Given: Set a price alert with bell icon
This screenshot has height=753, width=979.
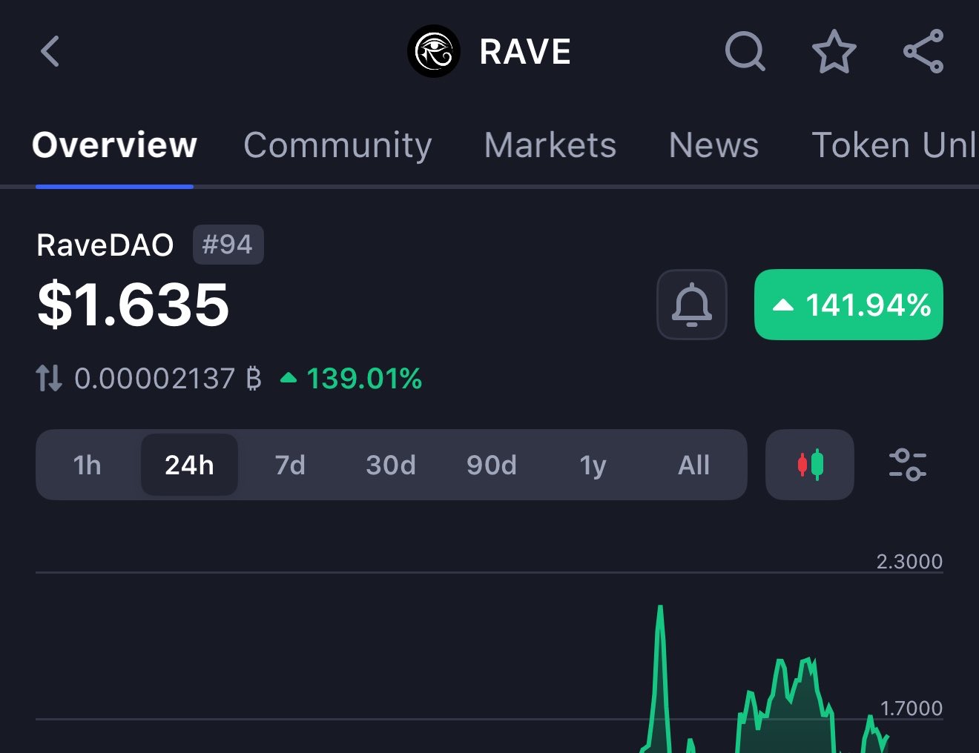Looking at the screenshot, I should tap(692, 305).
